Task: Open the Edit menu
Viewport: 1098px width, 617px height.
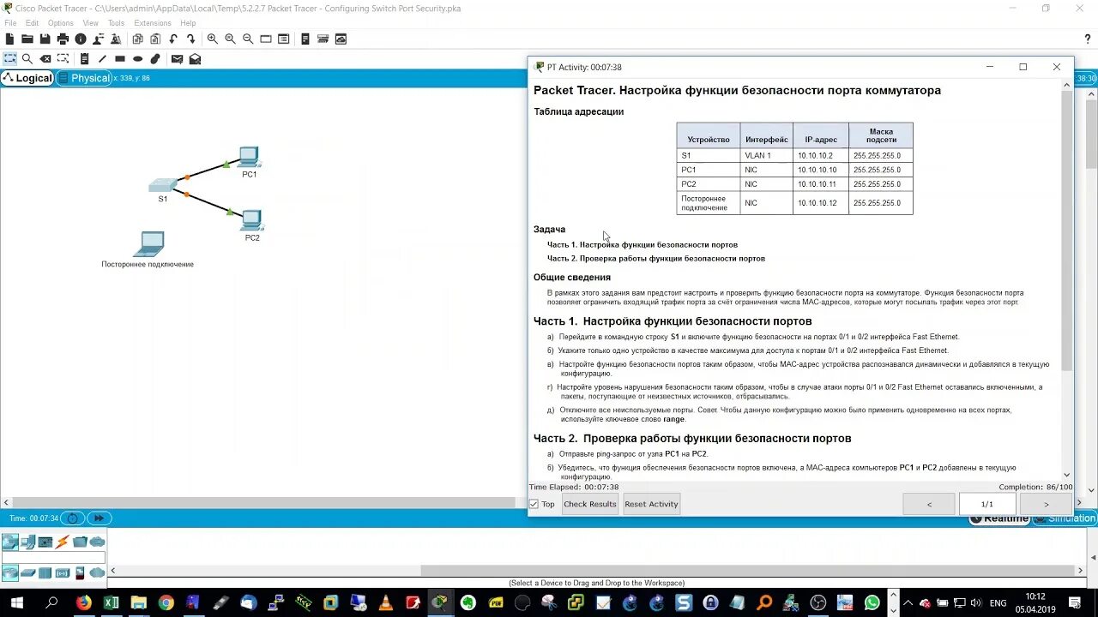Action: tap(32, 23)
